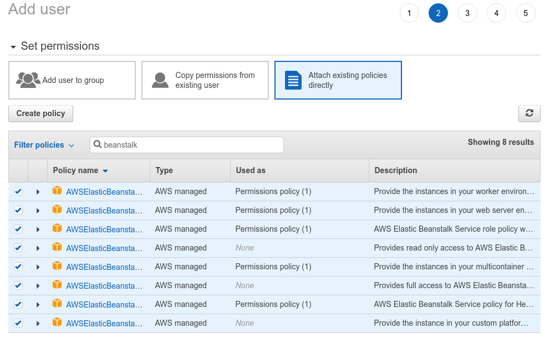
Task: Select Attach existing policies directly option
Action: pos(338,80)
